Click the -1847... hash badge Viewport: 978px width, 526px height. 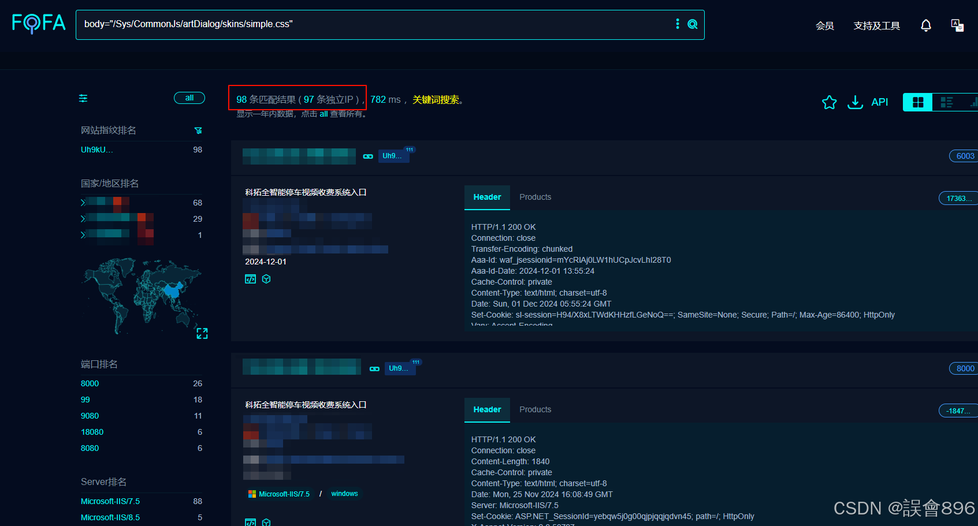tap(958, 411)
